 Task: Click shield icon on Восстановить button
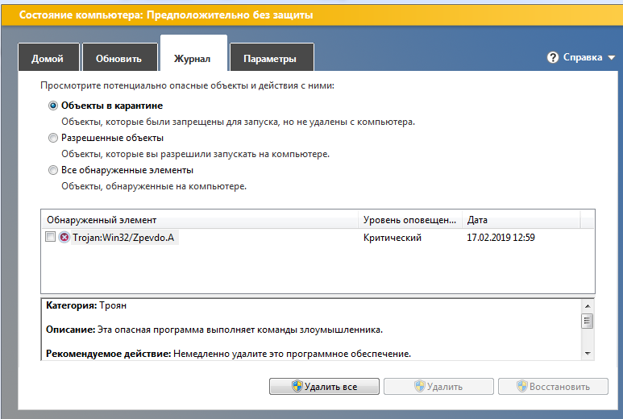point(522,386)
